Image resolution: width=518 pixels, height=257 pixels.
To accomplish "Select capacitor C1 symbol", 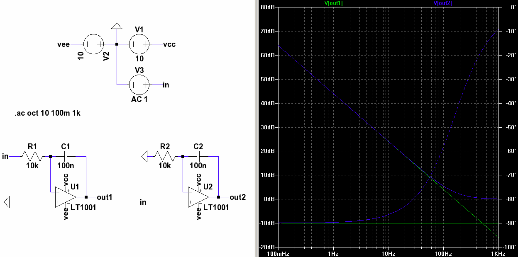I will [66, 157].
